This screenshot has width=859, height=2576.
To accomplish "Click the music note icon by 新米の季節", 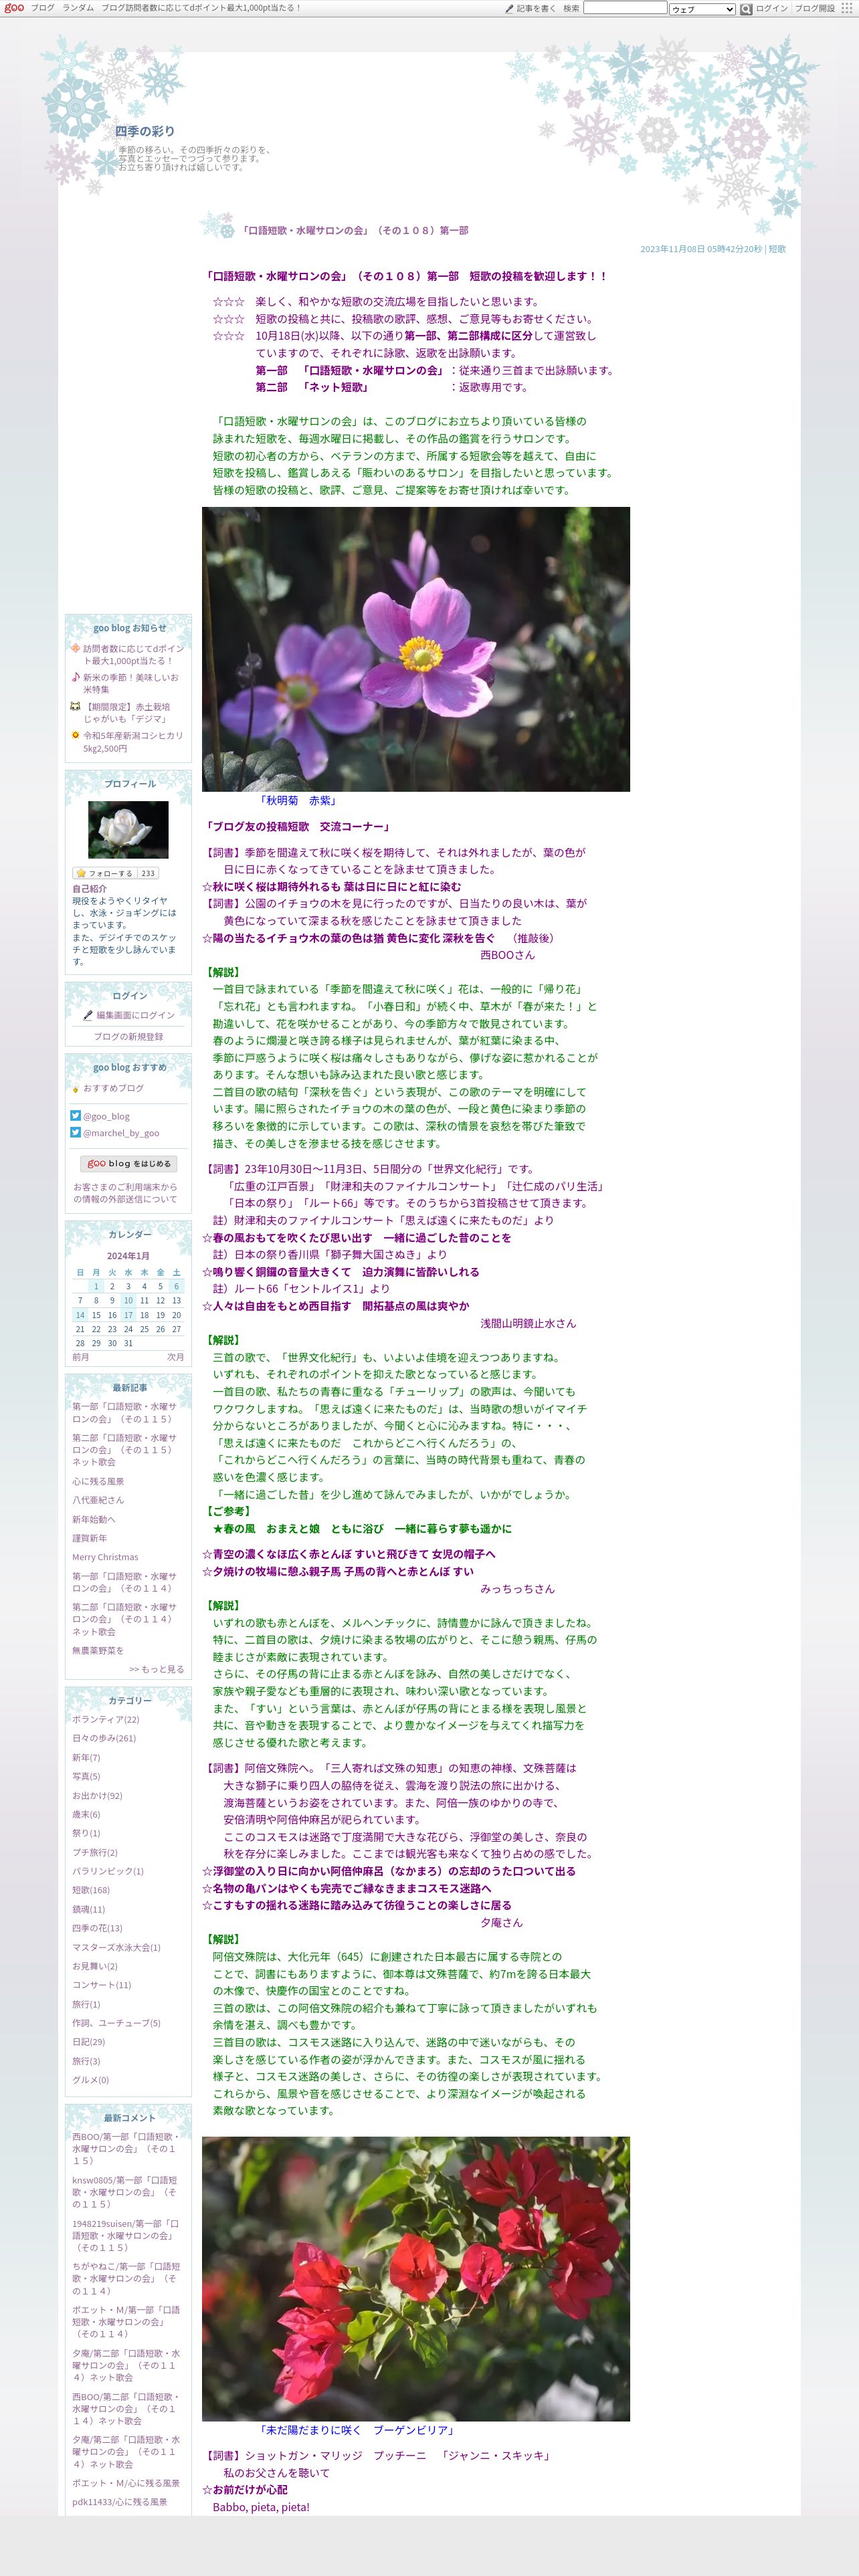I will point(75,677).
